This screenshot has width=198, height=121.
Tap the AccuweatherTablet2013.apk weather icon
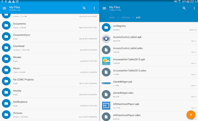pos(106,61)
